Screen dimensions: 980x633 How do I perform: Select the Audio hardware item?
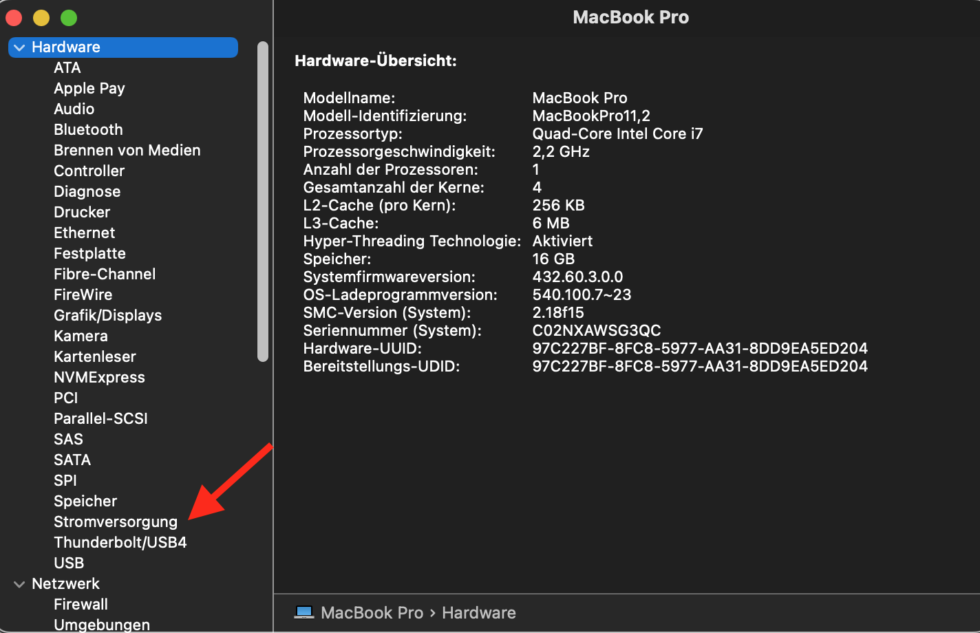(x=74, y=109)
